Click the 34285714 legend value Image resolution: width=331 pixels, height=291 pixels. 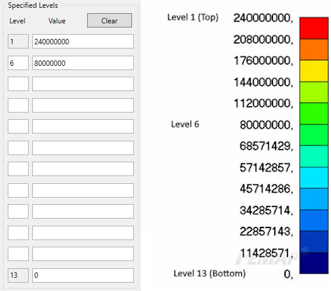click(266, 210)
